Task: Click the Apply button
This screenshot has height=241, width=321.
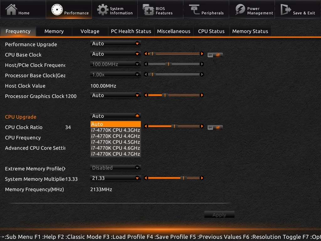Action: [219, 215]
